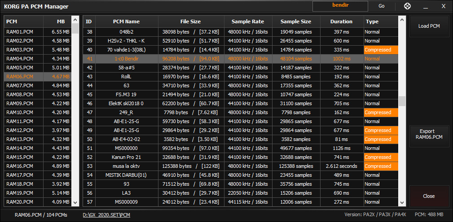The image size is (453, 222).
Task: Select the musa la oktv sample
Action: (241, 166)
